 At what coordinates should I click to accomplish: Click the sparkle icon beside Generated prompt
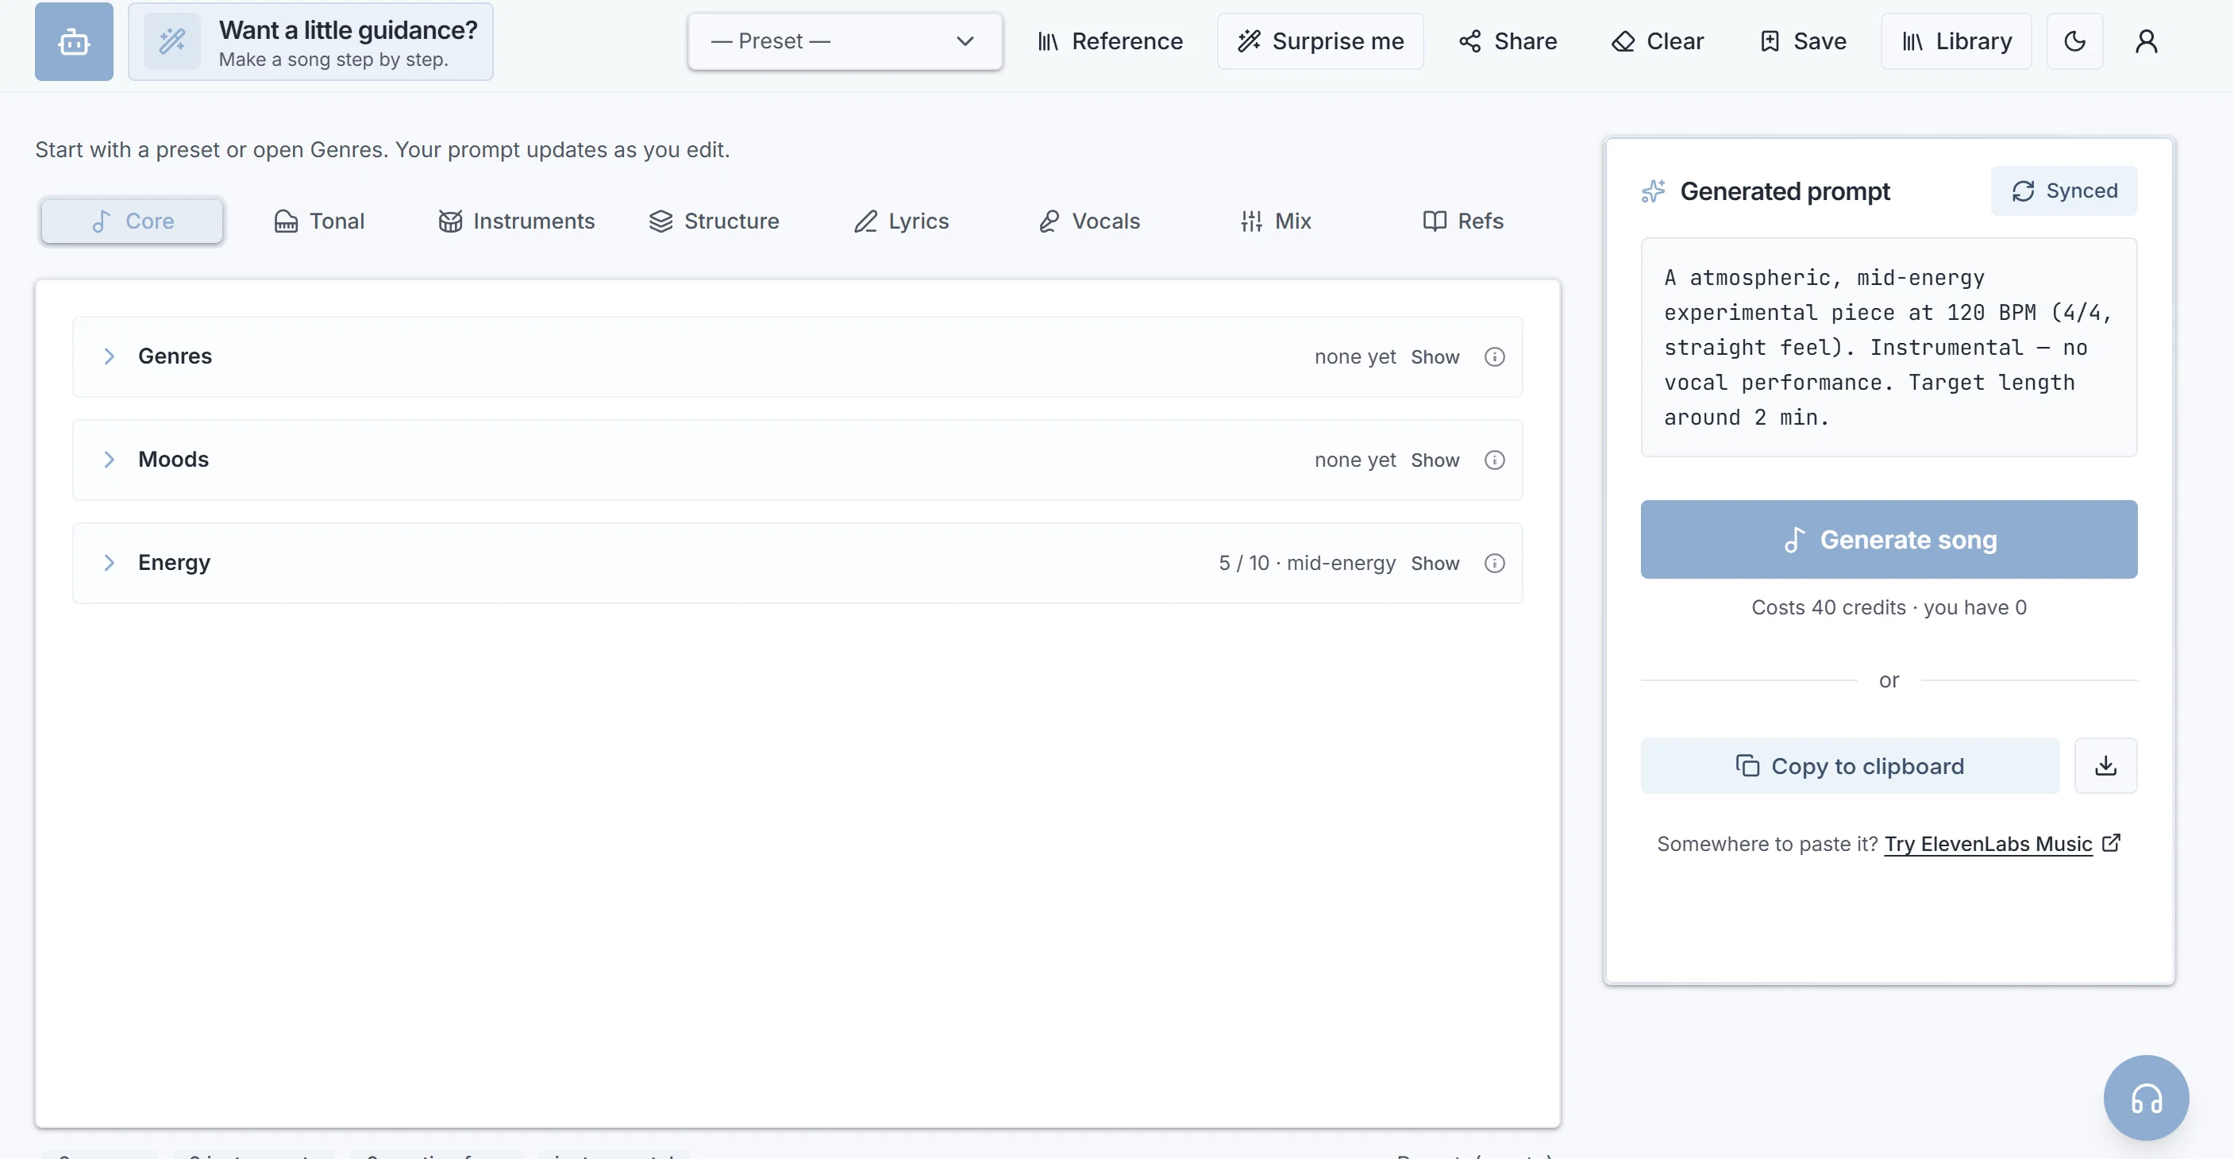(x=1654, y=191)
